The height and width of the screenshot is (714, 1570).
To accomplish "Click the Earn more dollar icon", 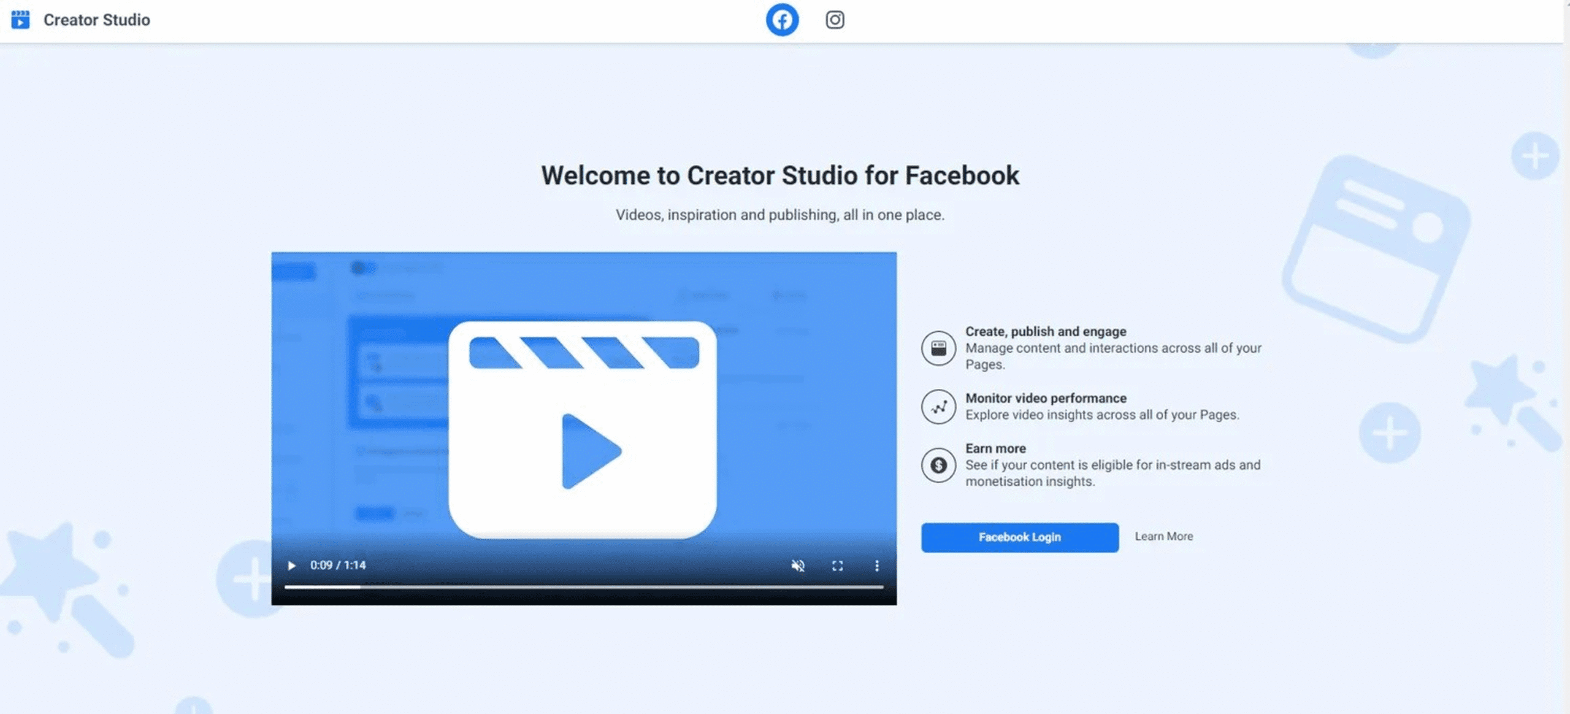I will click(938, 465).
